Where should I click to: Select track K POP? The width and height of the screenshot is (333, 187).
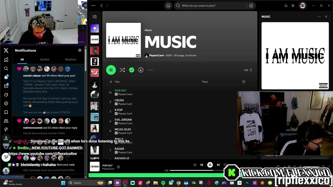[119, 110]
